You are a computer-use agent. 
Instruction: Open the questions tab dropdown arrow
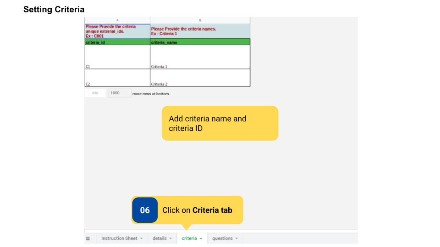click(x=237, y=238)
